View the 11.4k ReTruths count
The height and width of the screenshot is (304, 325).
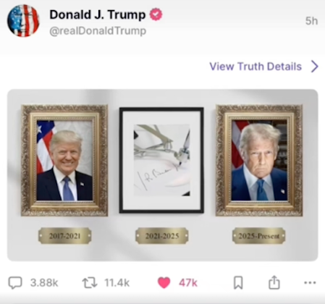[x=117, y=283]
